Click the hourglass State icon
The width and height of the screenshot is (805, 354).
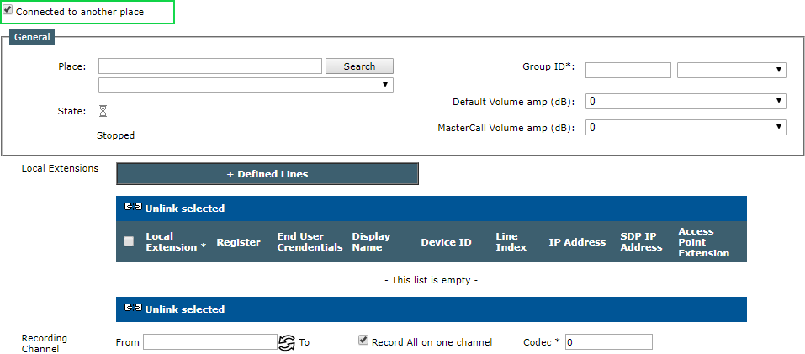[x=103, y=111]
